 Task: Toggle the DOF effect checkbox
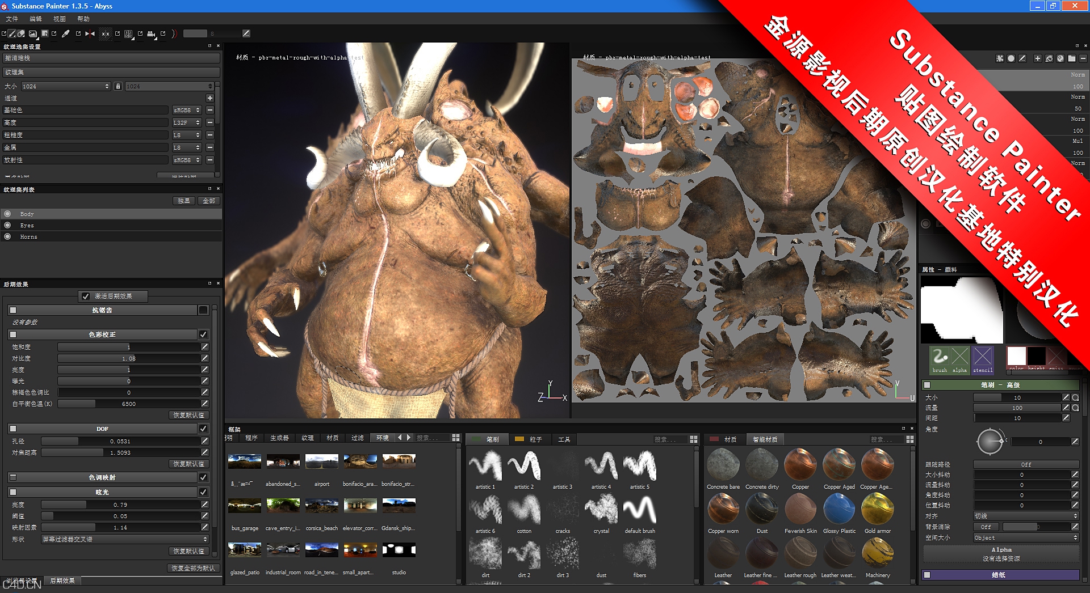click(x=203, y=429)
